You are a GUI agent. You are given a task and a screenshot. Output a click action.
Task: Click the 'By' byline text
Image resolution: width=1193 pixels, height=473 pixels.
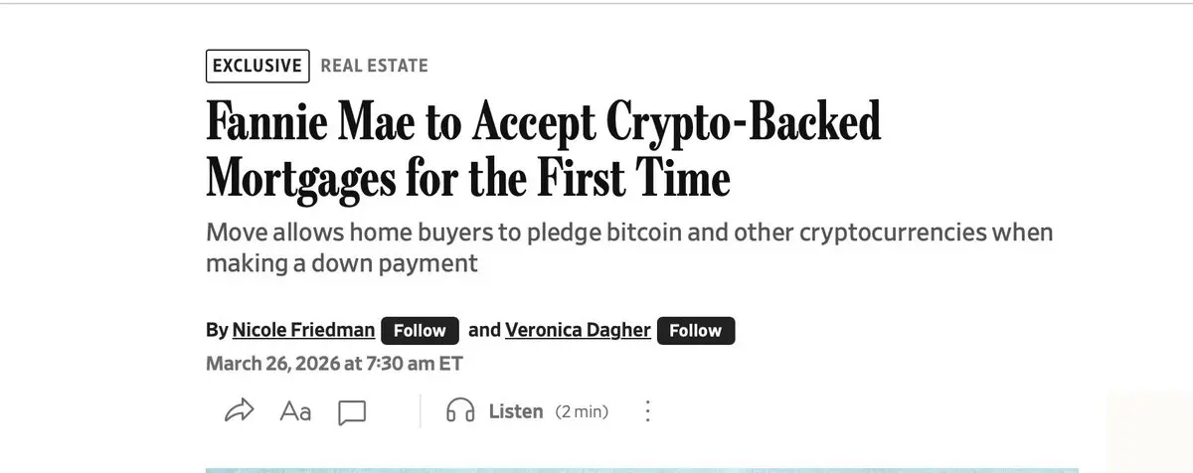[217, 330]
